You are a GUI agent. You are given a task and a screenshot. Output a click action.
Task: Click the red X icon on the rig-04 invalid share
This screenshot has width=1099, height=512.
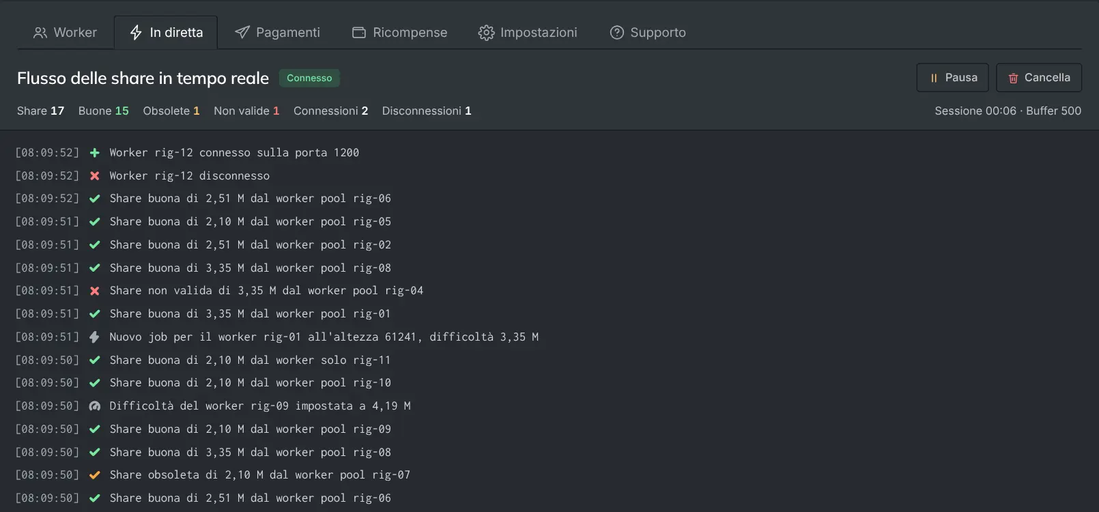point(95,291)
